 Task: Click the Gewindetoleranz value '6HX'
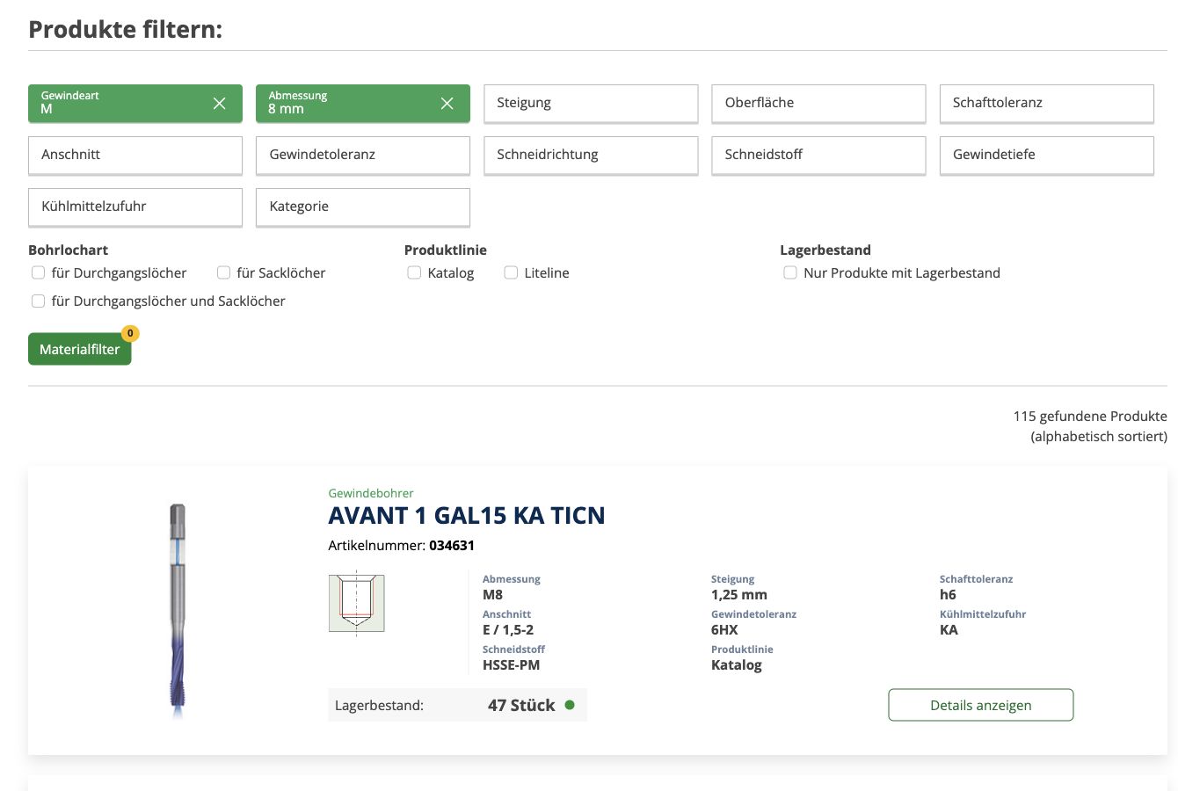(x=724, y=630)
